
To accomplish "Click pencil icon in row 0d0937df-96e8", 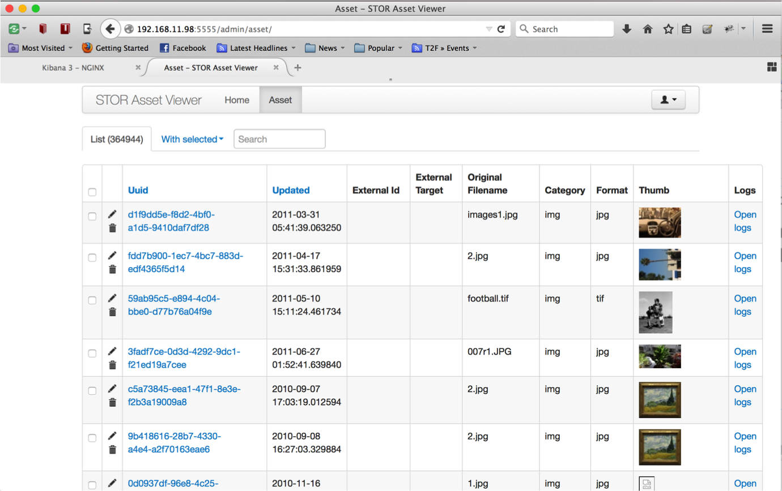I will (112, 483).
